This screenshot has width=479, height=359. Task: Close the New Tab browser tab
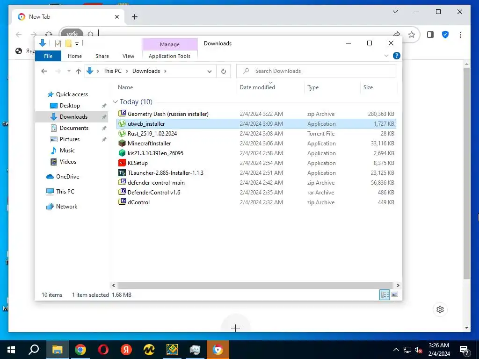click(116, 17)
